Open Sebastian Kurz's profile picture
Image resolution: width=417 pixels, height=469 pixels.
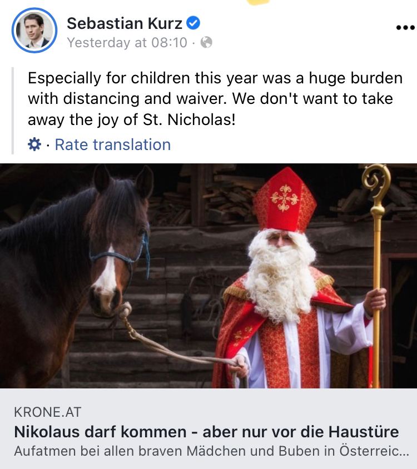pos(34,30)
